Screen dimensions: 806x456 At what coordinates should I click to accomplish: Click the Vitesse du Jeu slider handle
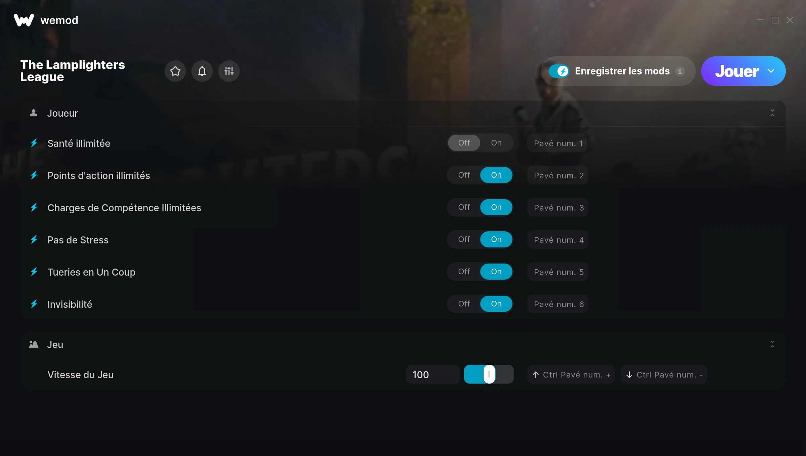(x=489, y=374)
